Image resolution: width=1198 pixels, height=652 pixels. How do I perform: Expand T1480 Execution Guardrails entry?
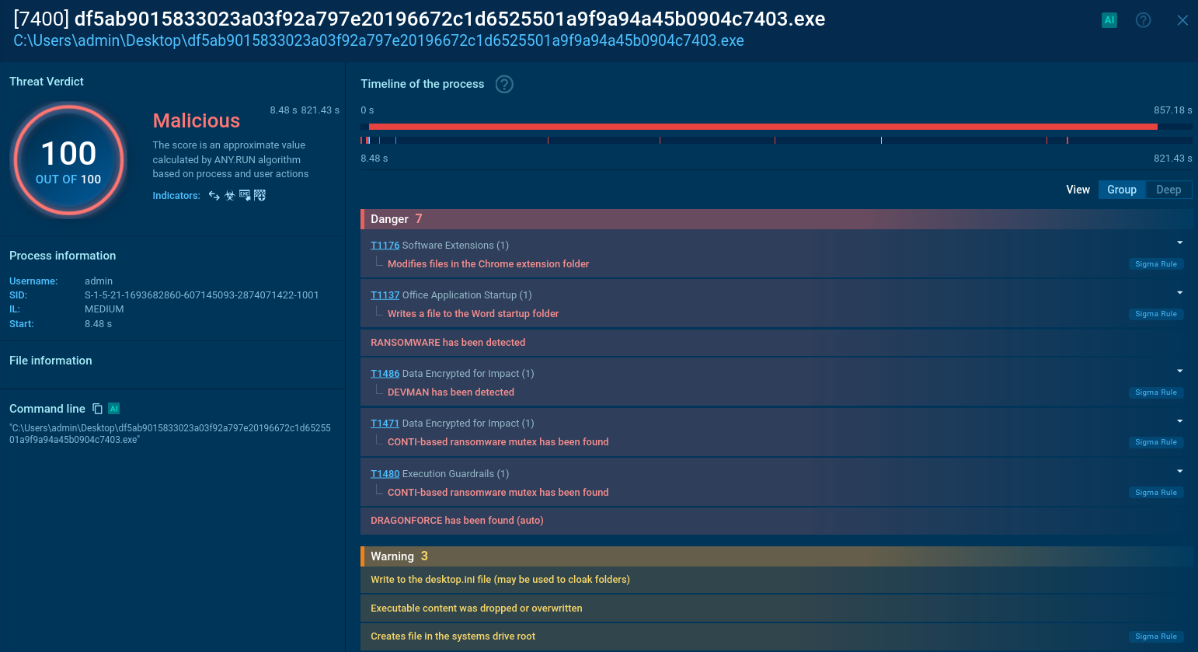pos(1180,472)
